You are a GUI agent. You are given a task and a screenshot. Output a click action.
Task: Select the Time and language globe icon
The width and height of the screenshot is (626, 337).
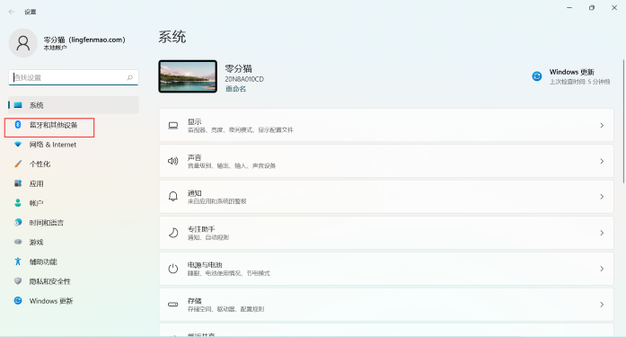point(18,222)
